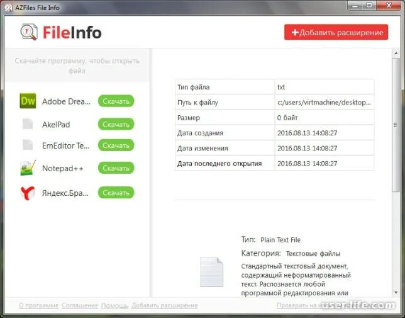Click the Текстовые файлы category text
The image size is (405, 318).
coord(313,254)
